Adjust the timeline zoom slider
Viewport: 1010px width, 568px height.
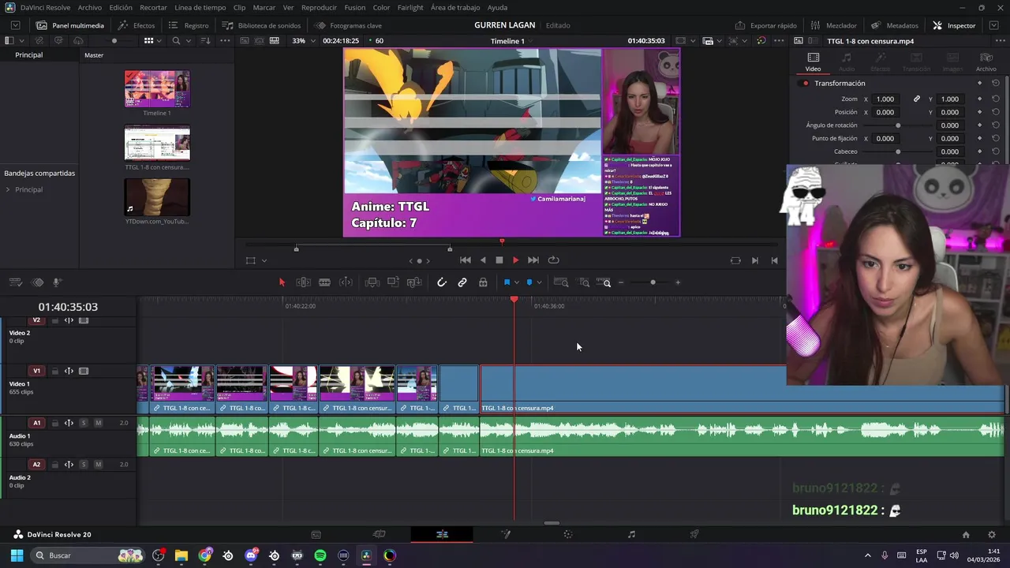pyautogui.click(x=653, y=282)
